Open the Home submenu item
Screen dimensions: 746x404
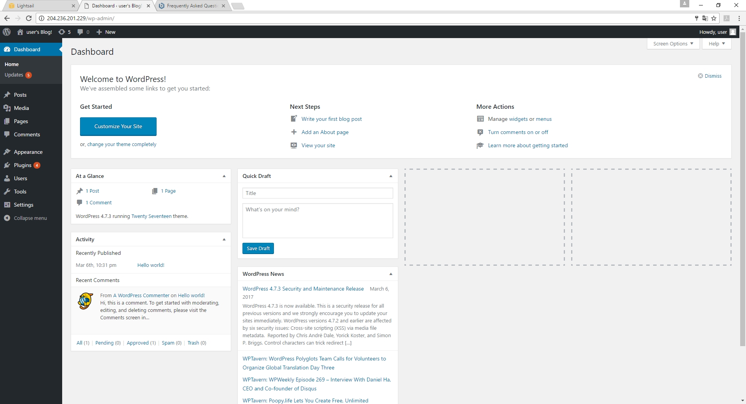12,64
